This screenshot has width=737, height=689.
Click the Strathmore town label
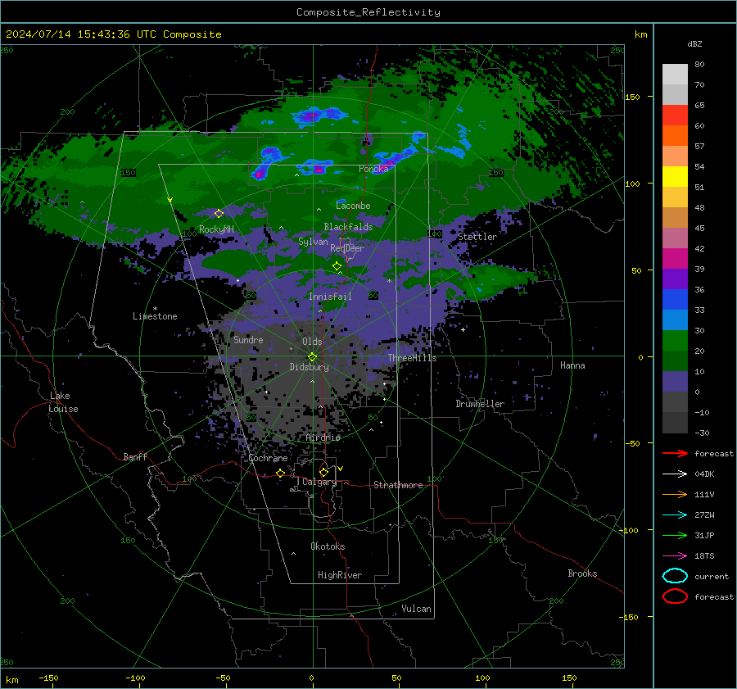398,485
